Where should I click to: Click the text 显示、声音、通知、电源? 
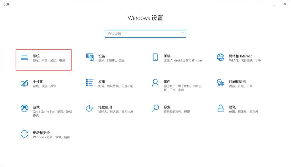[x=49, y=60]
